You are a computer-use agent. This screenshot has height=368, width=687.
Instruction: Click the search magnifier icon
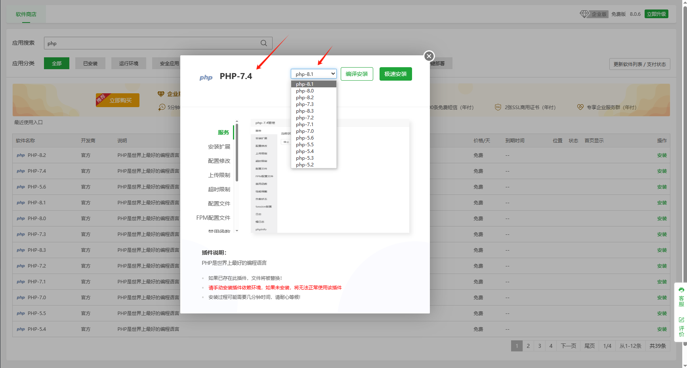coord(264,43)
